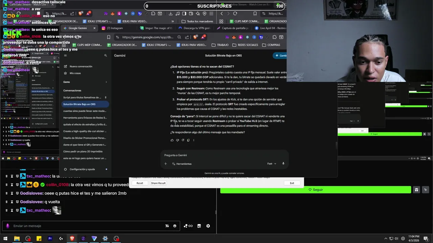This screenshot has height=243, width=433.
Task: Reload the right browser page
Action: 235,13
